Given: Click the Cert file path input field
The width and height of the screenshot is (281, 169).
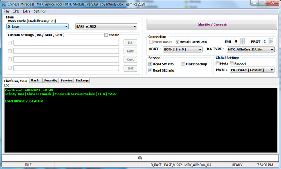Looking at the screenshot, I should pos(66,59).
